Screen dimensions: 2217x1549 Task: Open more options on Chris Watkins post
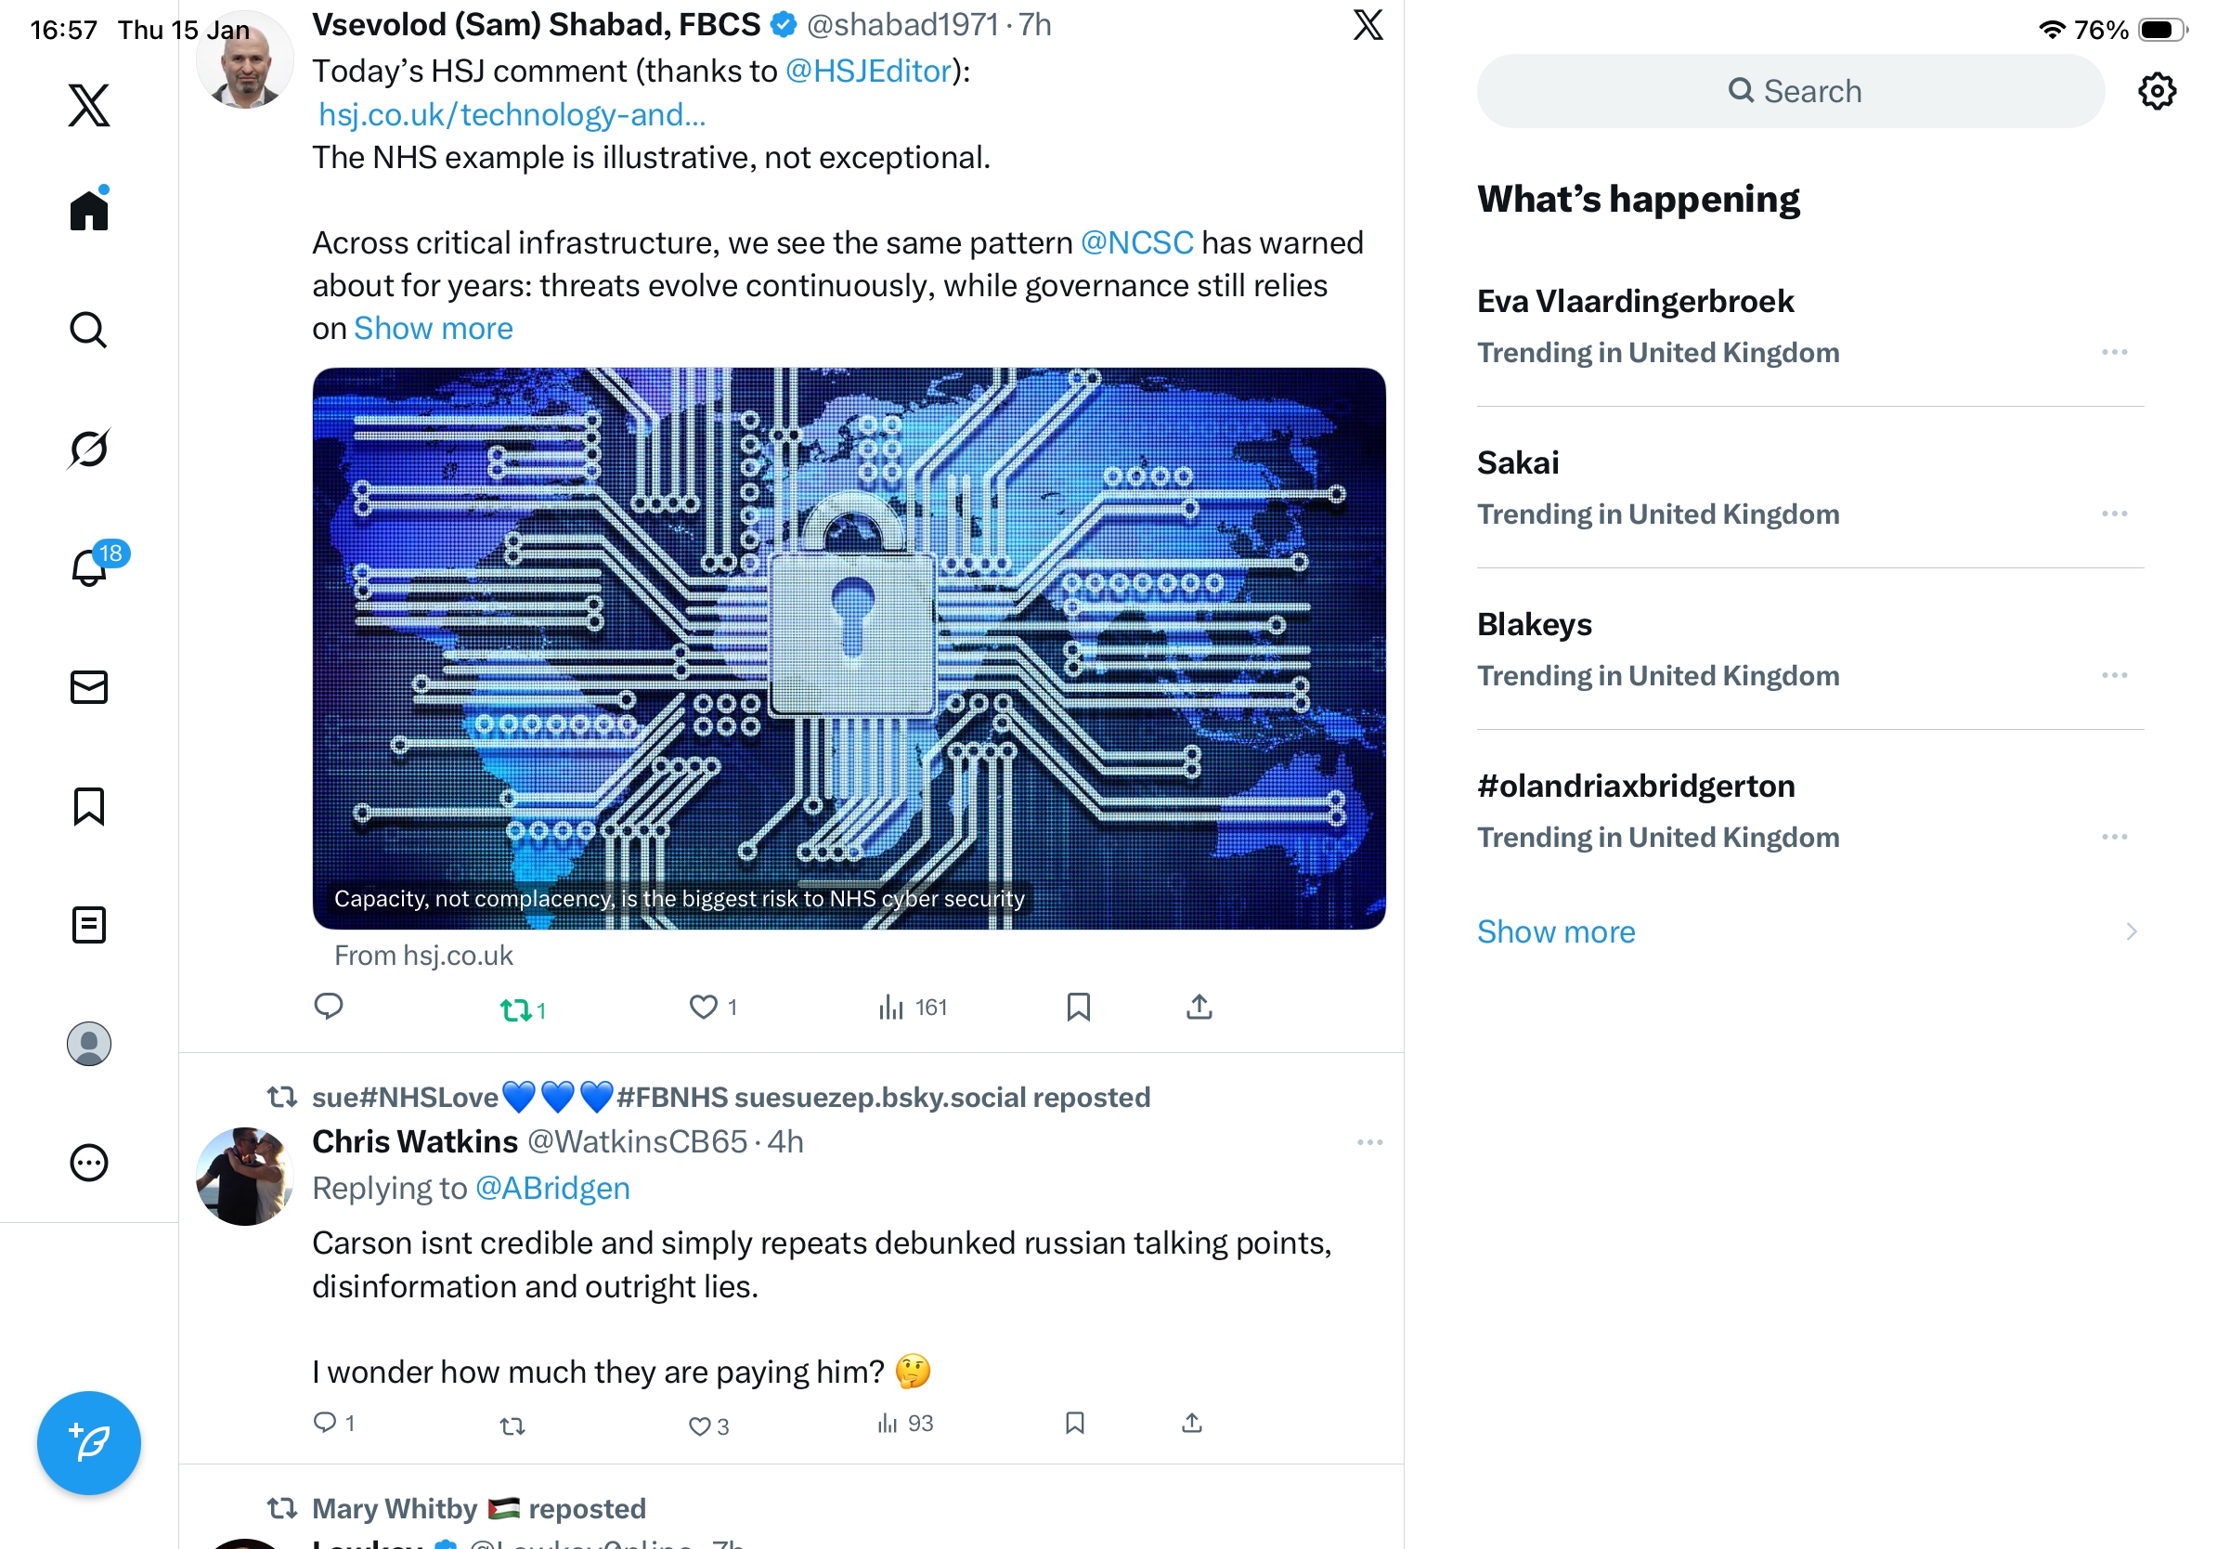pos(1369,1142)
